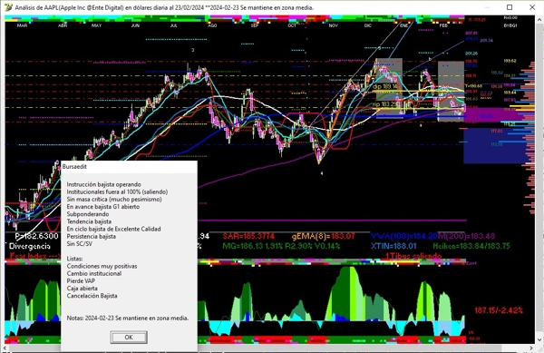Screen dimensions: 544x353
Task: Click the Heiken=183.84/183.75 label
Action: [471, 246]
